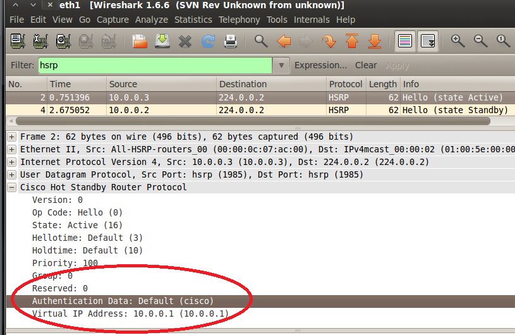Select 'Priority: 100' field

pyautogui.click(x=65, y=263)
